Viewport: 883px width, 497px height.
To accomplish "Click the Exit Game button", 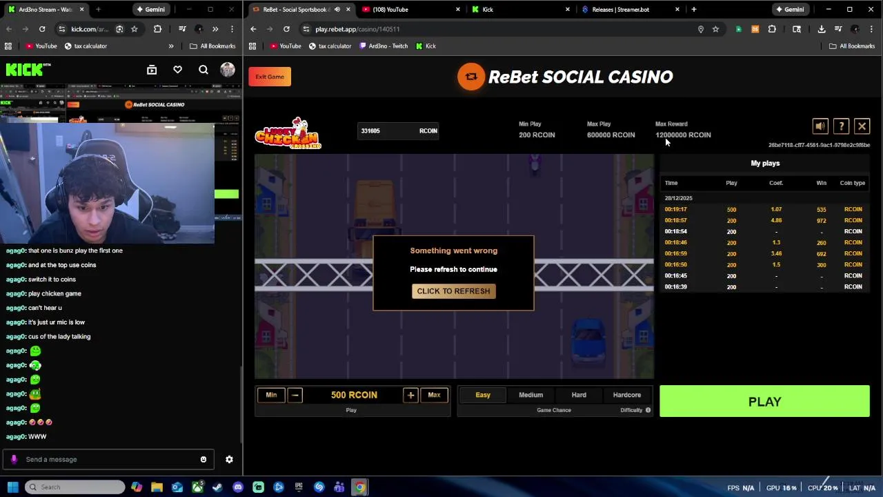I will (270, 77).
